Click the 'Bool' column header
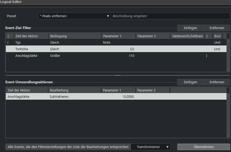231x152 pixels. pos(218,36)
